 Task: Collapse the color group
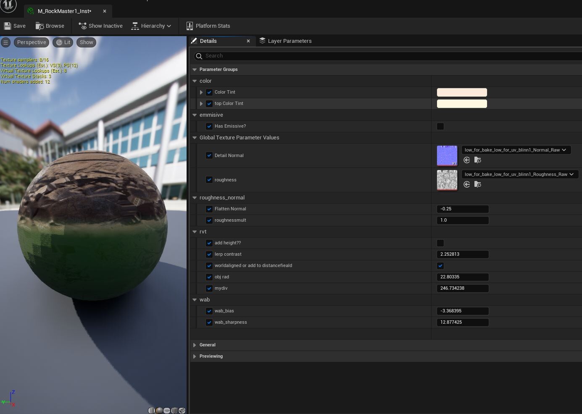(195, 81)
